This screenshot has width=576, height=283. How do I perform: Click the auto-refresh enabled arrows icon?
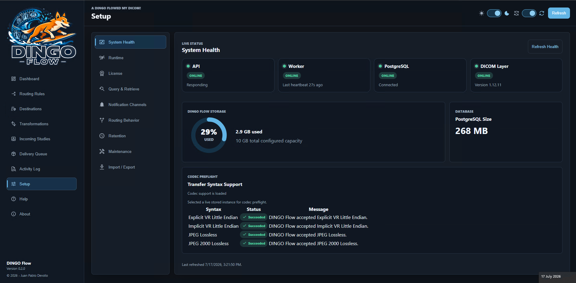pyautogui.click(x=542, y=13)
